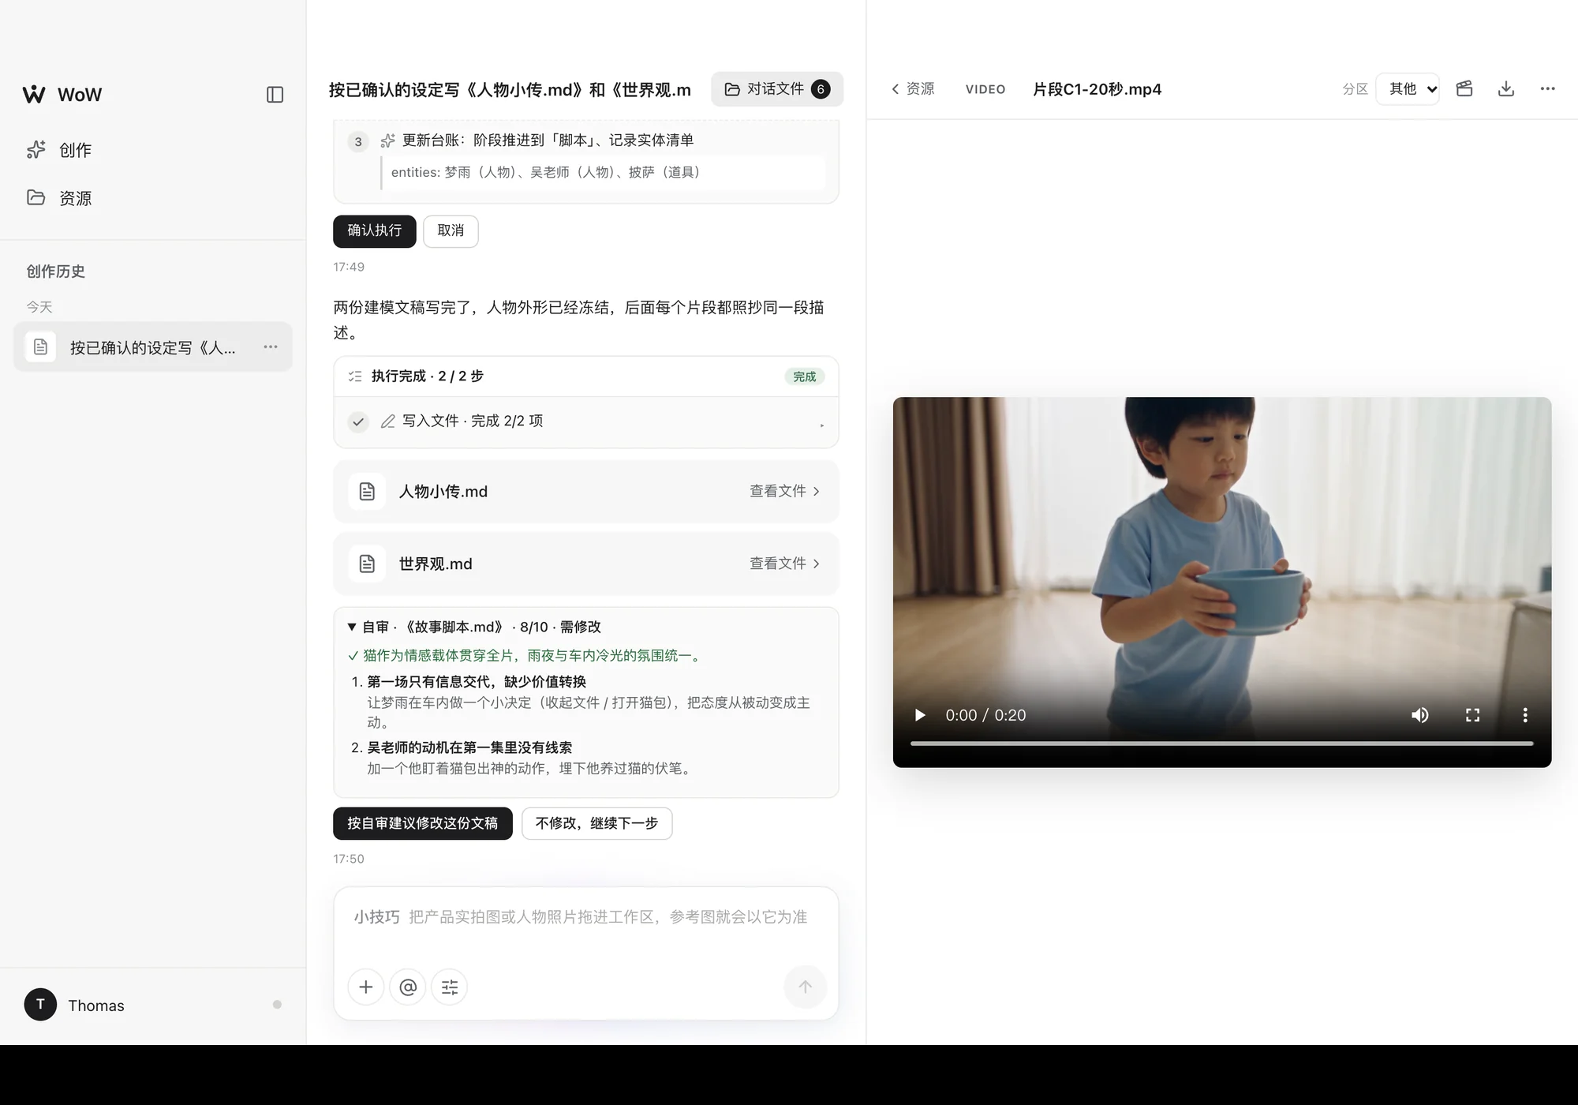Click the 人物小传.md file icon
This screenshot has width=1578, height=1105.
pos(367,491)
